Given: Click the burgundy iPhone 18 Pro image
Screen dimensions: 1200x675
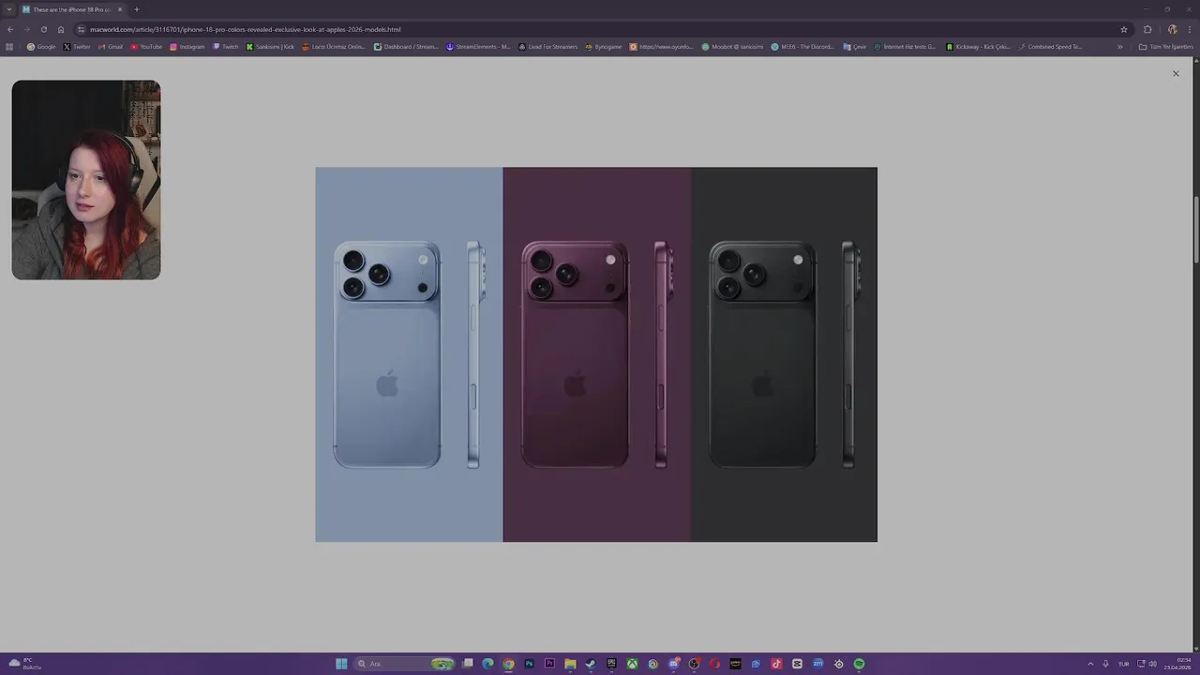Looking at the screenshot, I should [597, 354].
